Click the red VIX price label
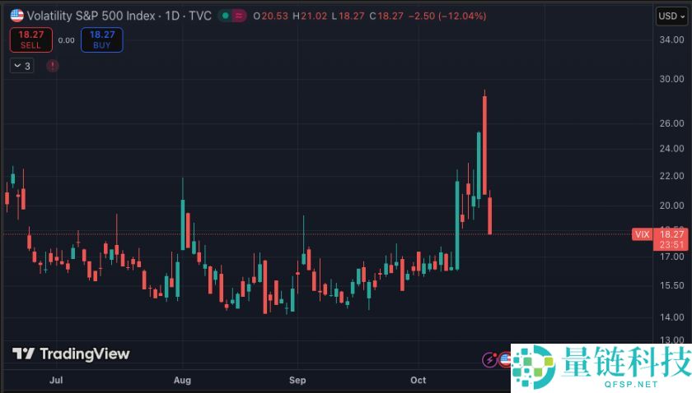Image resolution: width=692 pixels, height=393 pixels. point(643,234)
